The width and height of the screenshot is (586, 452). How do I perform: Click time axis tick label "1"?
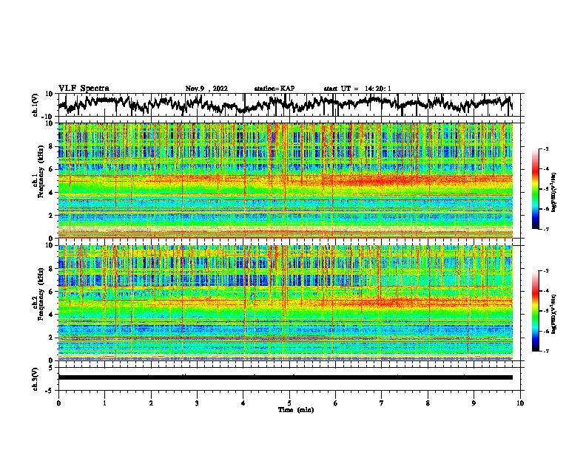point(104,403)
